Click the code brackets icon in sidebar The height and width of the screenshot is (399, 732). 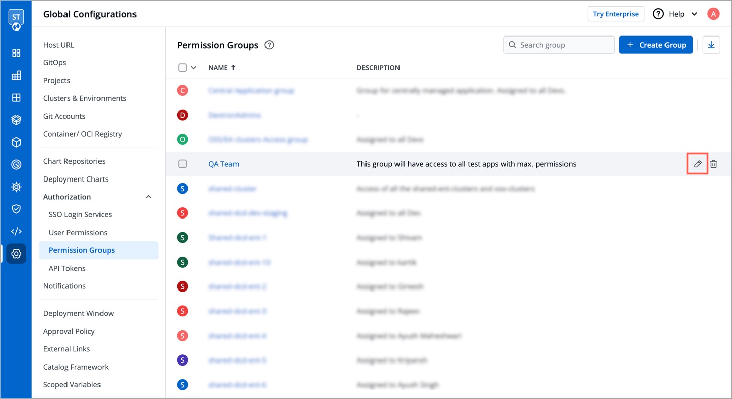pos(16,231)
